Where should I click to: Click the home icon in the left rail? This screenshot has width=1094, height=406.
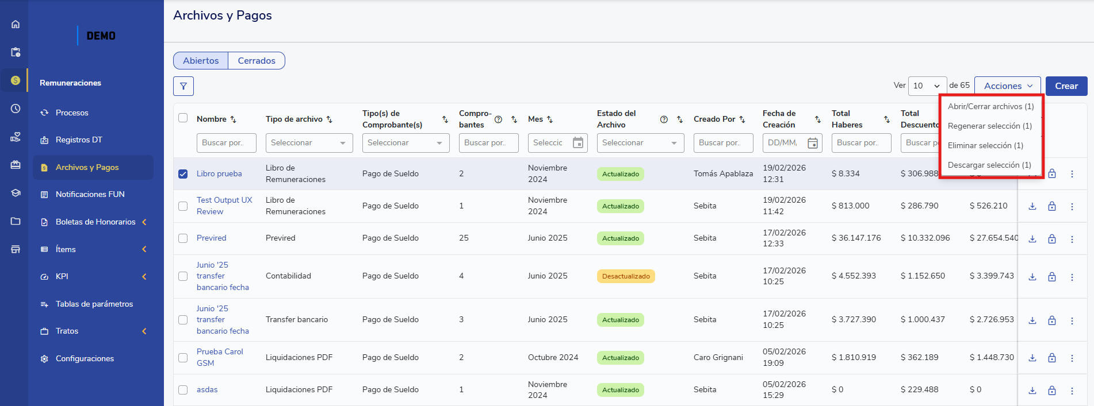pos(16,24)
